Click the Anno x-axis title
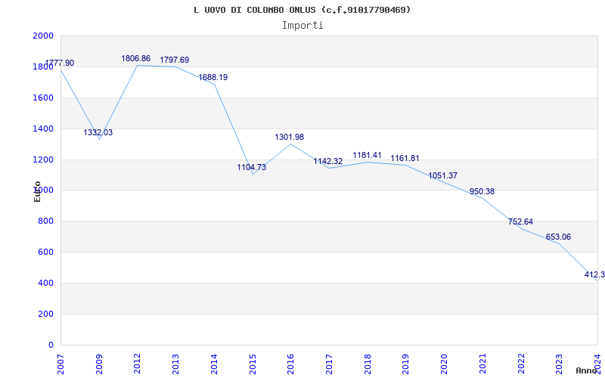This screenshot has width=605, height=378. point(587,370)
